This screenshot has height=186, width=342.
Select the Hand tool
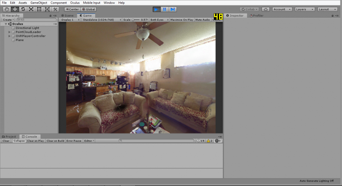tap(7, 9)
